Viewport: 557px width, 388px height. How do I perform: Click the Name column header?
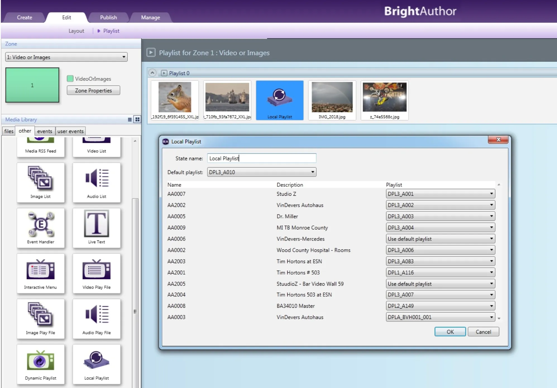(174, 185)
